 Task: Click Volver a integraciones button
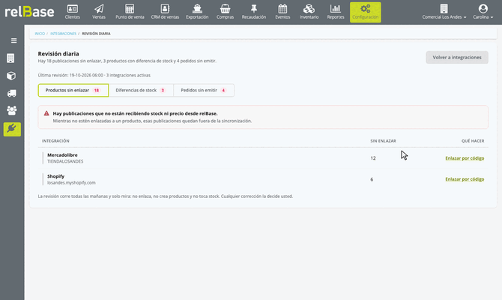tap(457, 57)
